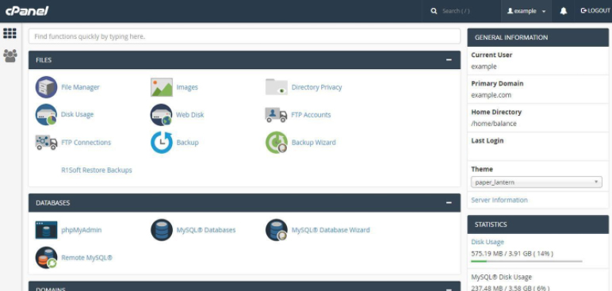Click the FTP Accounts truck icon

(276, 115)
